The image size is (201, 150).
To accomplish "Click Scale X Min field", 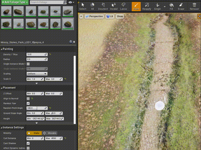I will coord(35,79).
